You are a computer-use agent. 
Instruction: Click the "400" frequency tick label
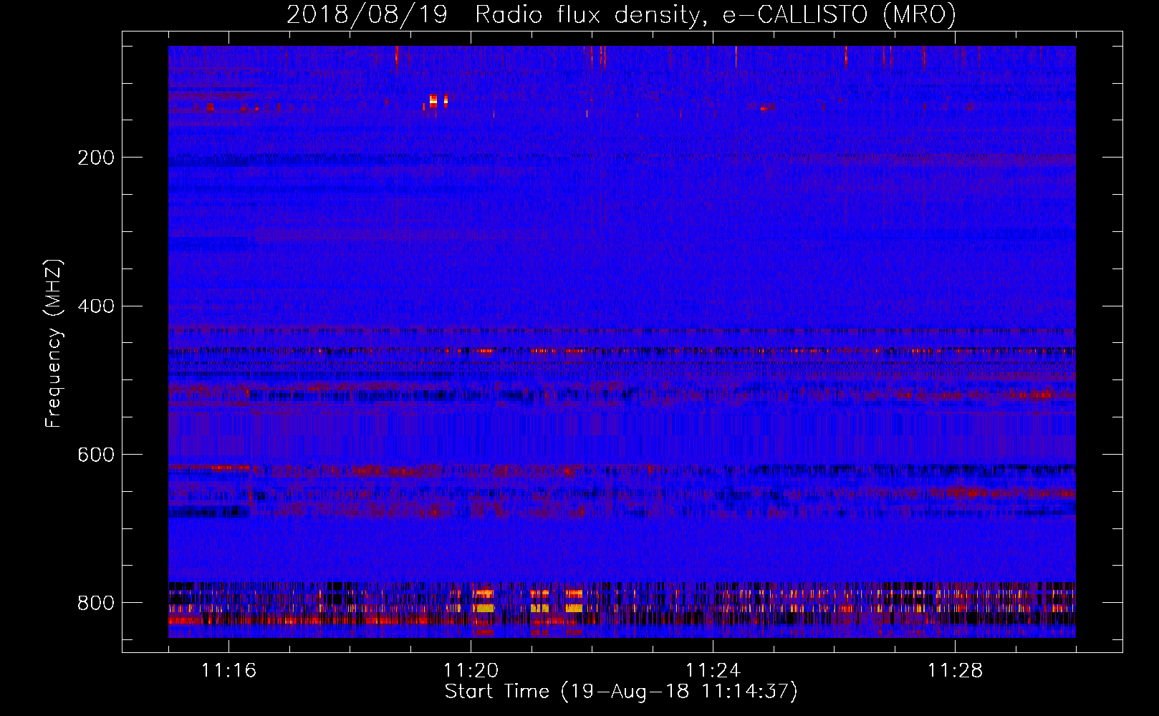(x=95, y=306)
